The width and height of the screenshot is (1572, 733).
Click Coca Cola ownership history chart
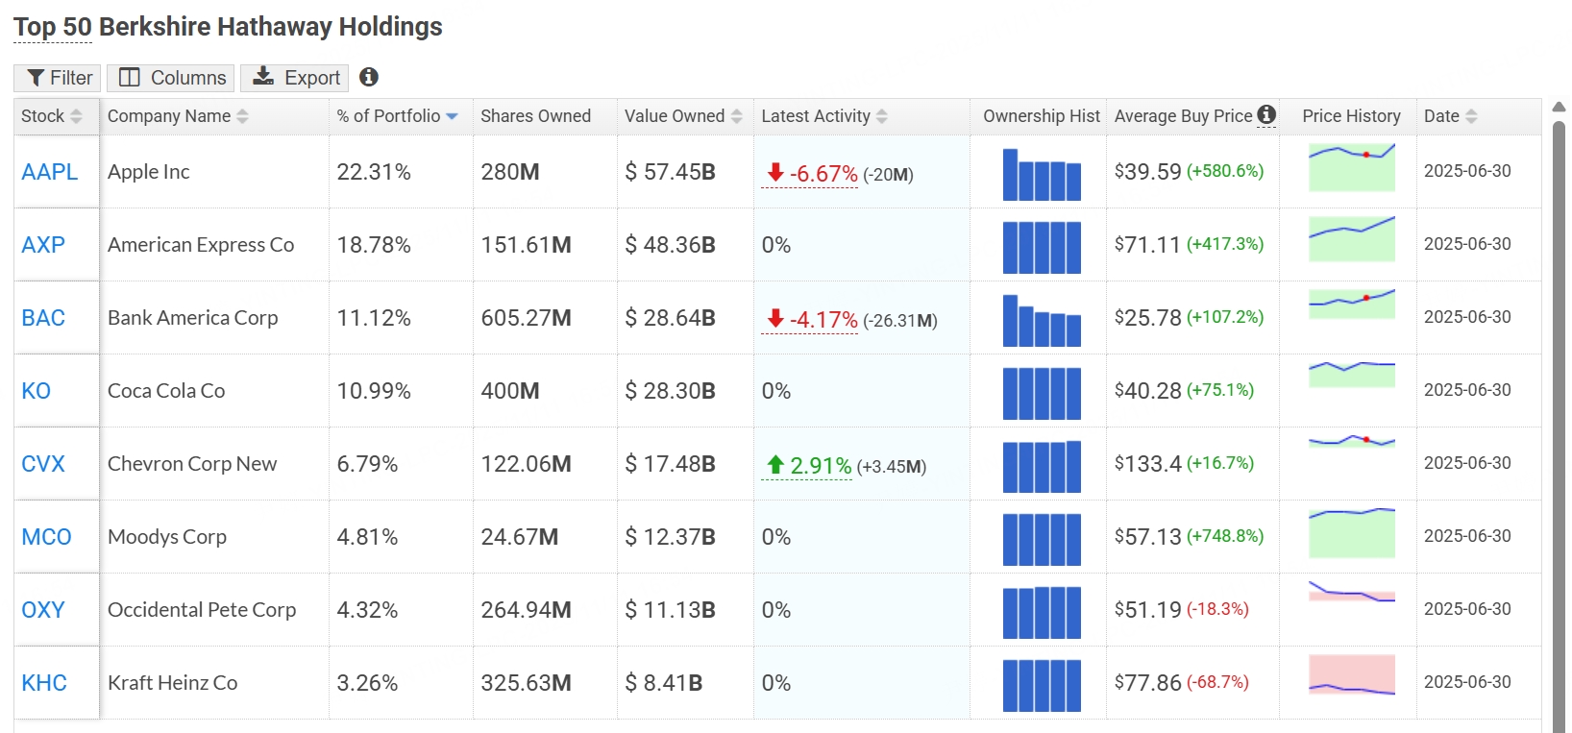[x=1042, y=394]
